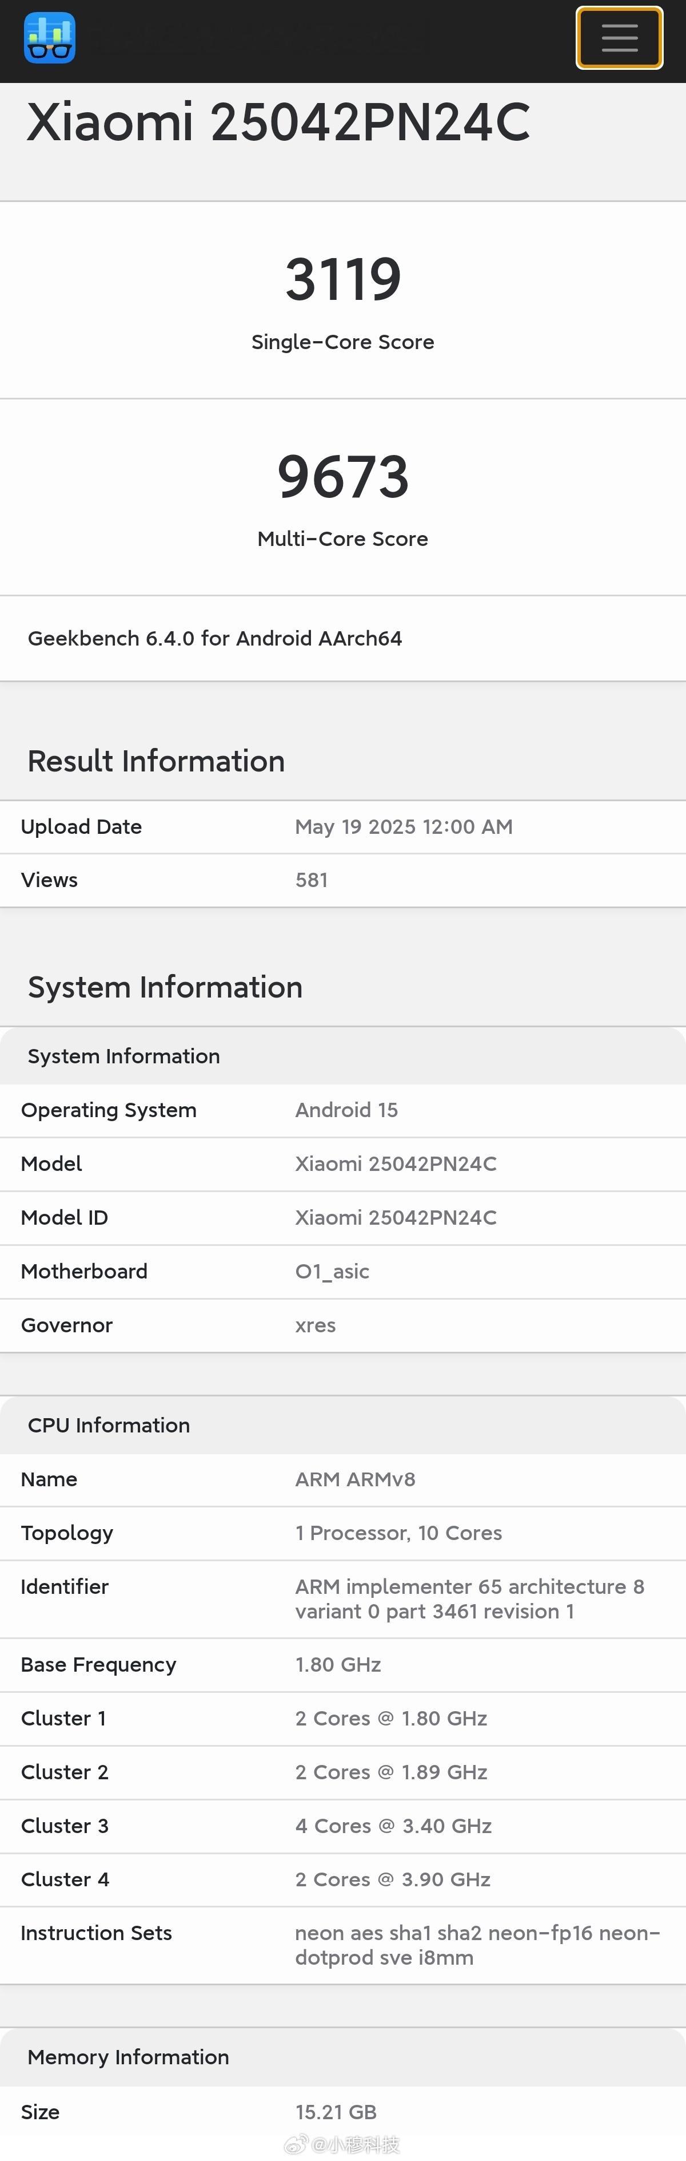The width and height of the screenshot is (686, 2161).
Task: Select the Model value Xiaomi 25042PN24C
Action: pyautogui.click(x=396, y=1163)
